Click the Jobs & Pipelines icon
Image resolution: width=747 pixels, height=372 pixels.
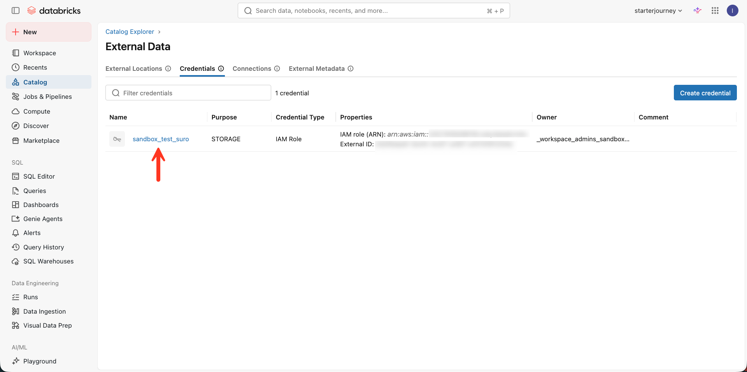coord(16,97)
